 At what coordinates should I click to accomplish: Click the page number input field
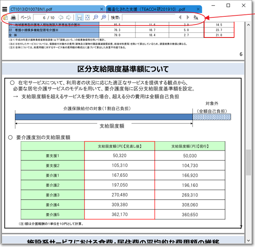point(40,18)
